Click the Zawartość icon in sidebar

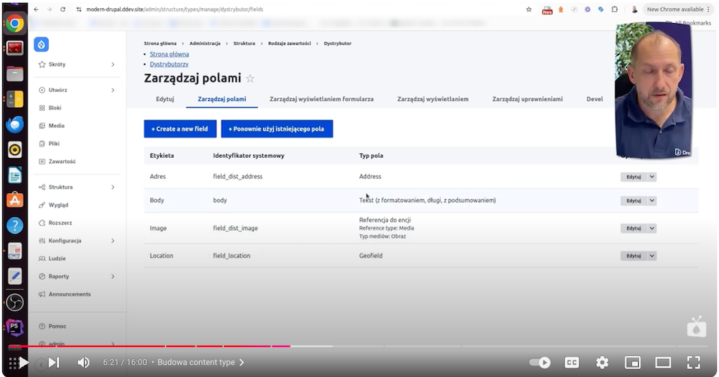(42, 162)
